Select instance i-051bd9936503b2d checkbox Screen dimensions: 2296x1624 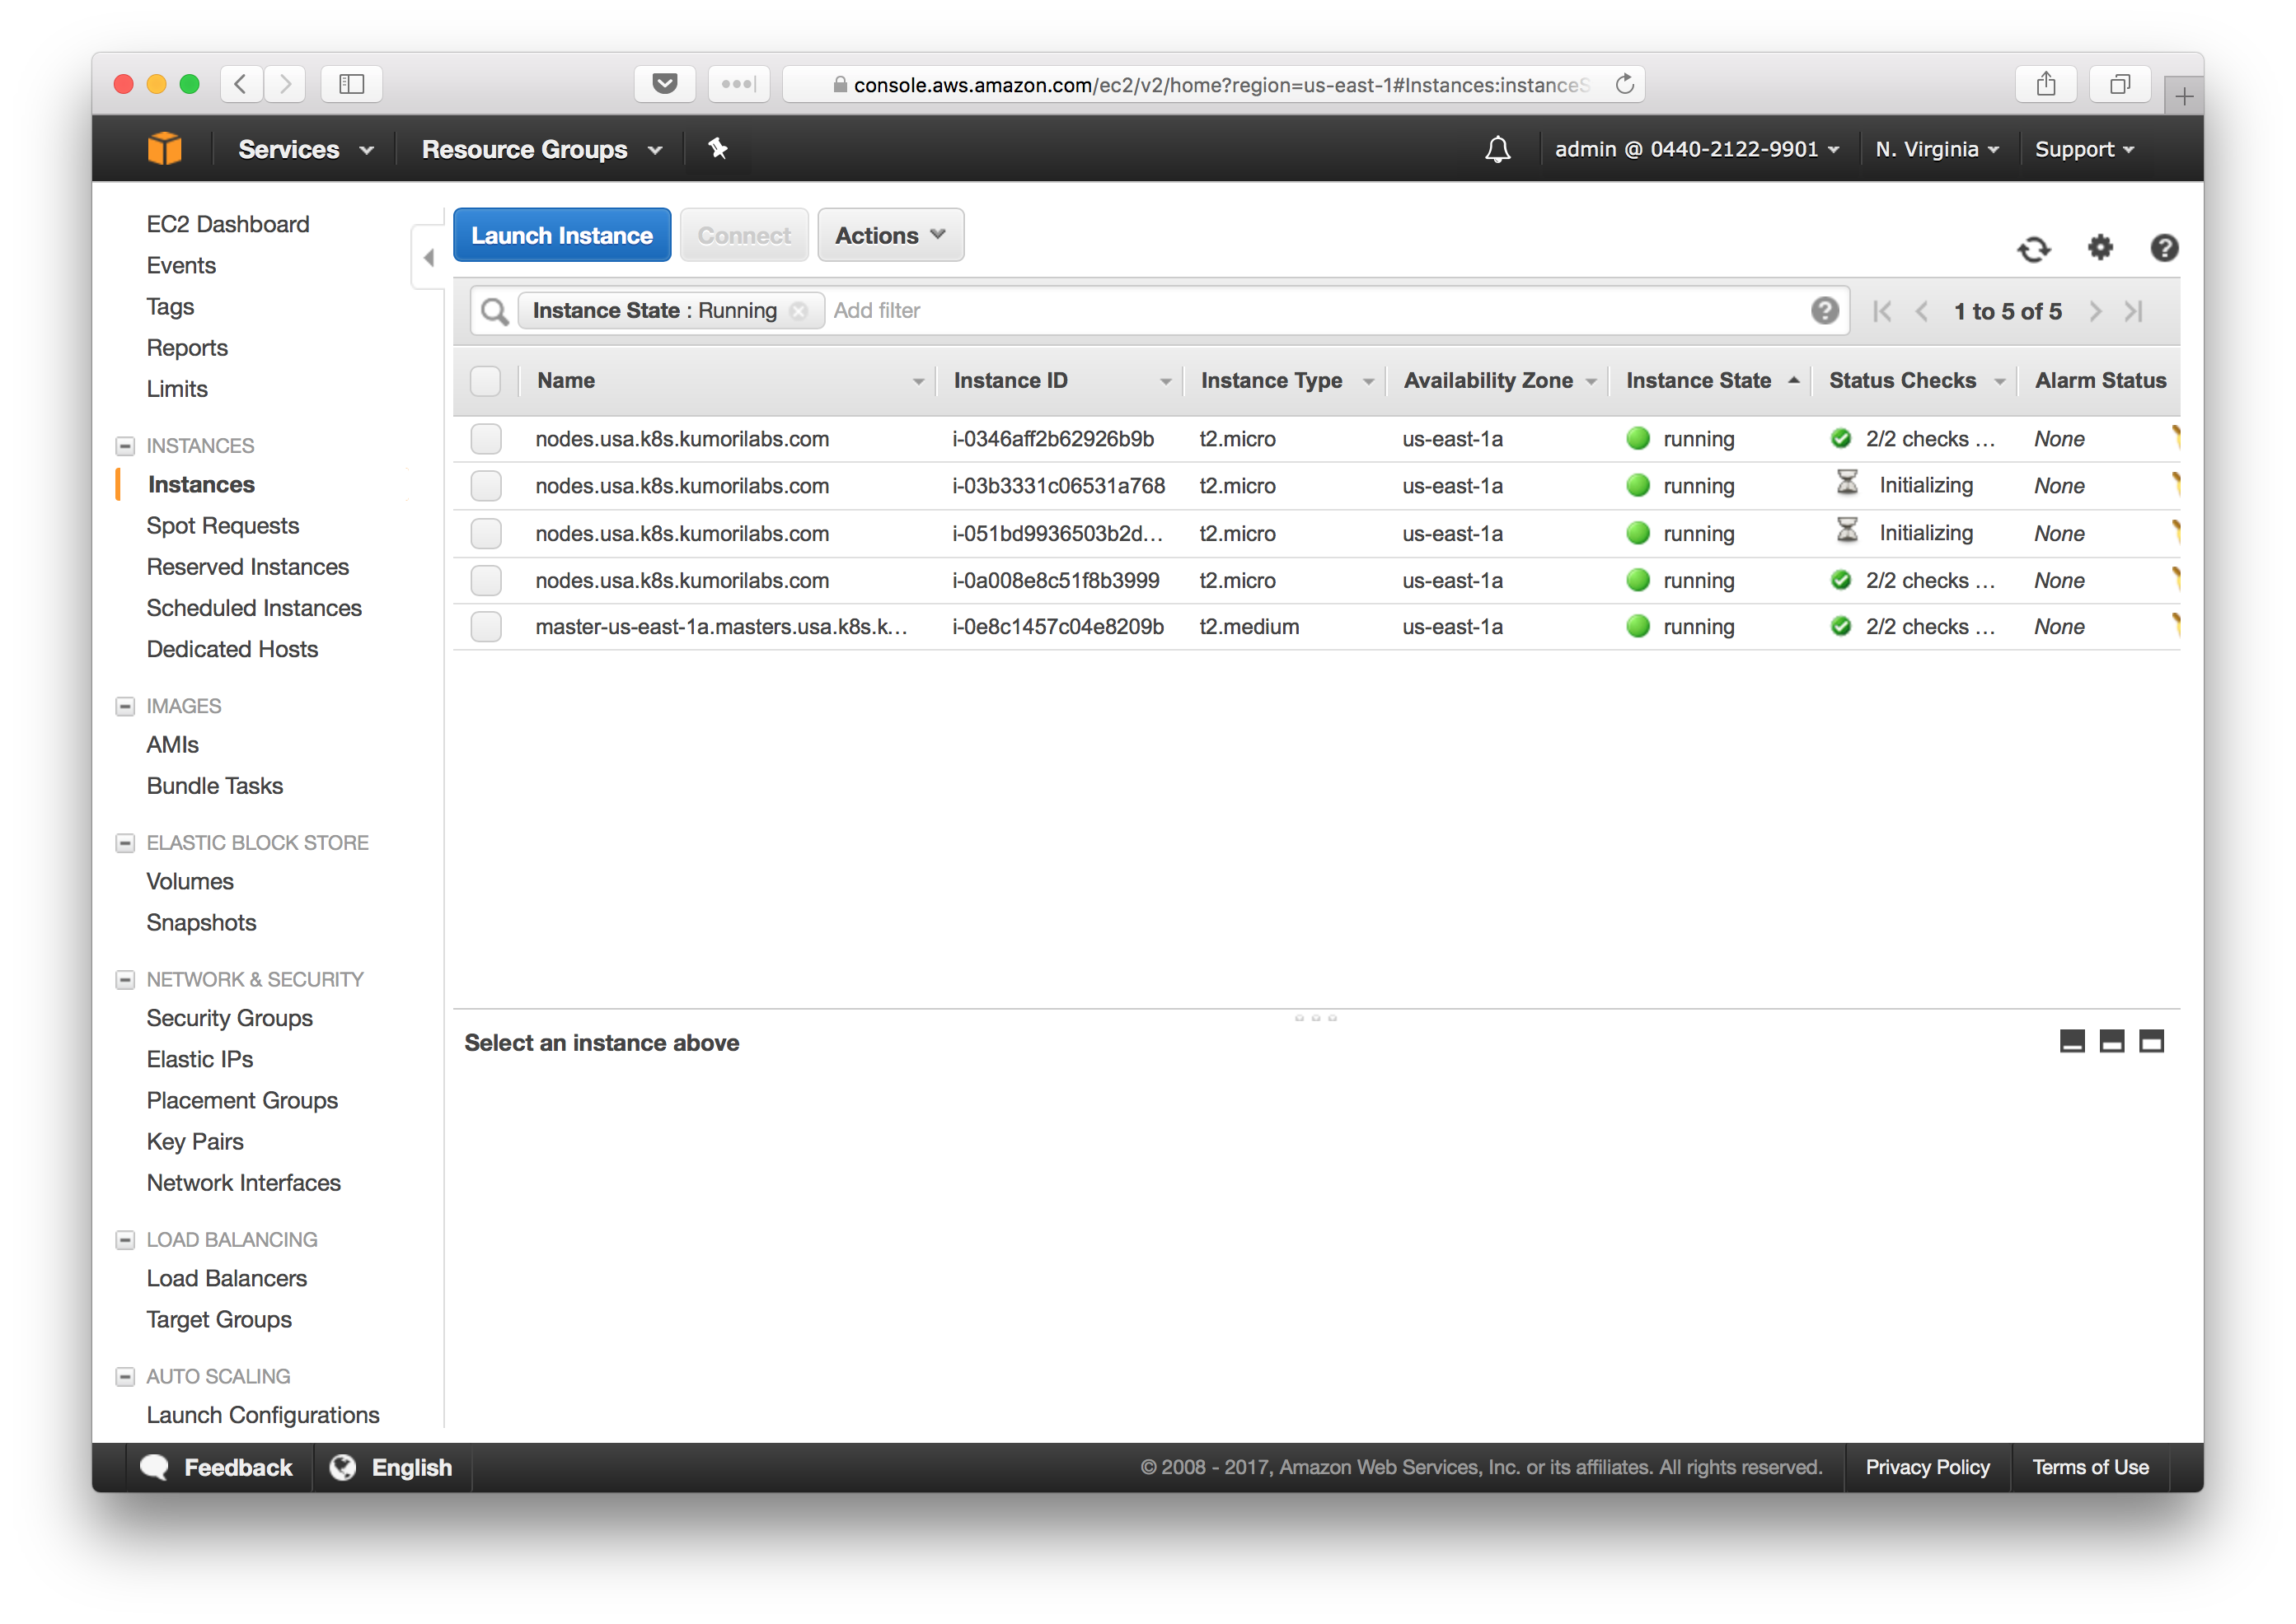485,533
